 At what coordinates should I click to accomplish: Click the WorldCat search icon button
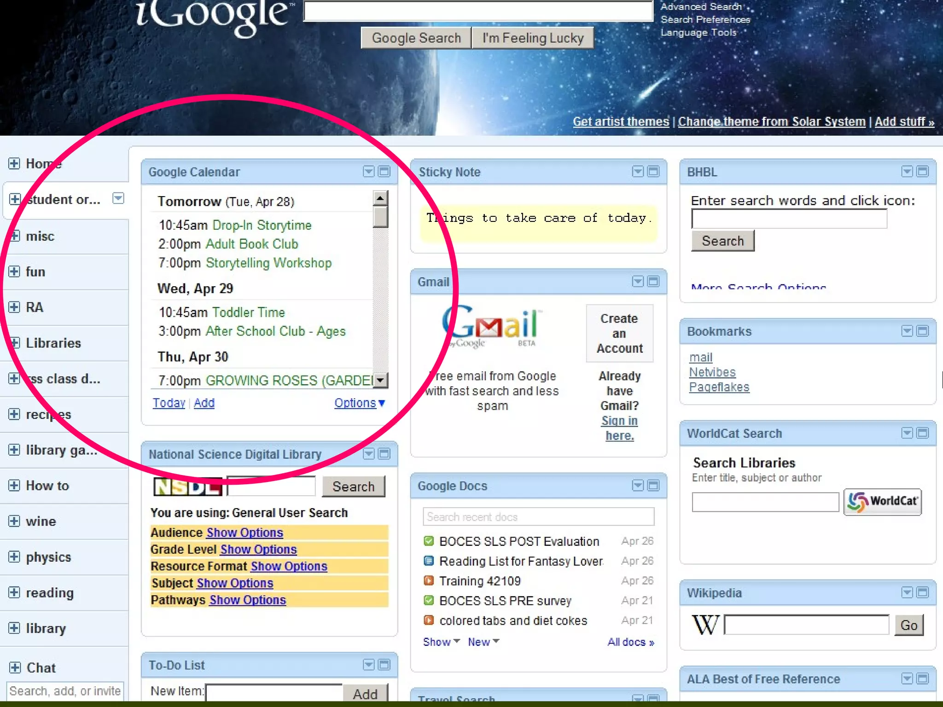(882, 502)
